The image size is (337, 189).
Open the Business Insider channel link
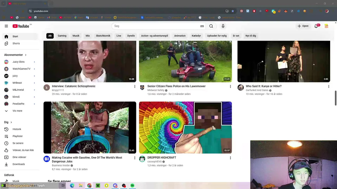[x=61, y=165]
